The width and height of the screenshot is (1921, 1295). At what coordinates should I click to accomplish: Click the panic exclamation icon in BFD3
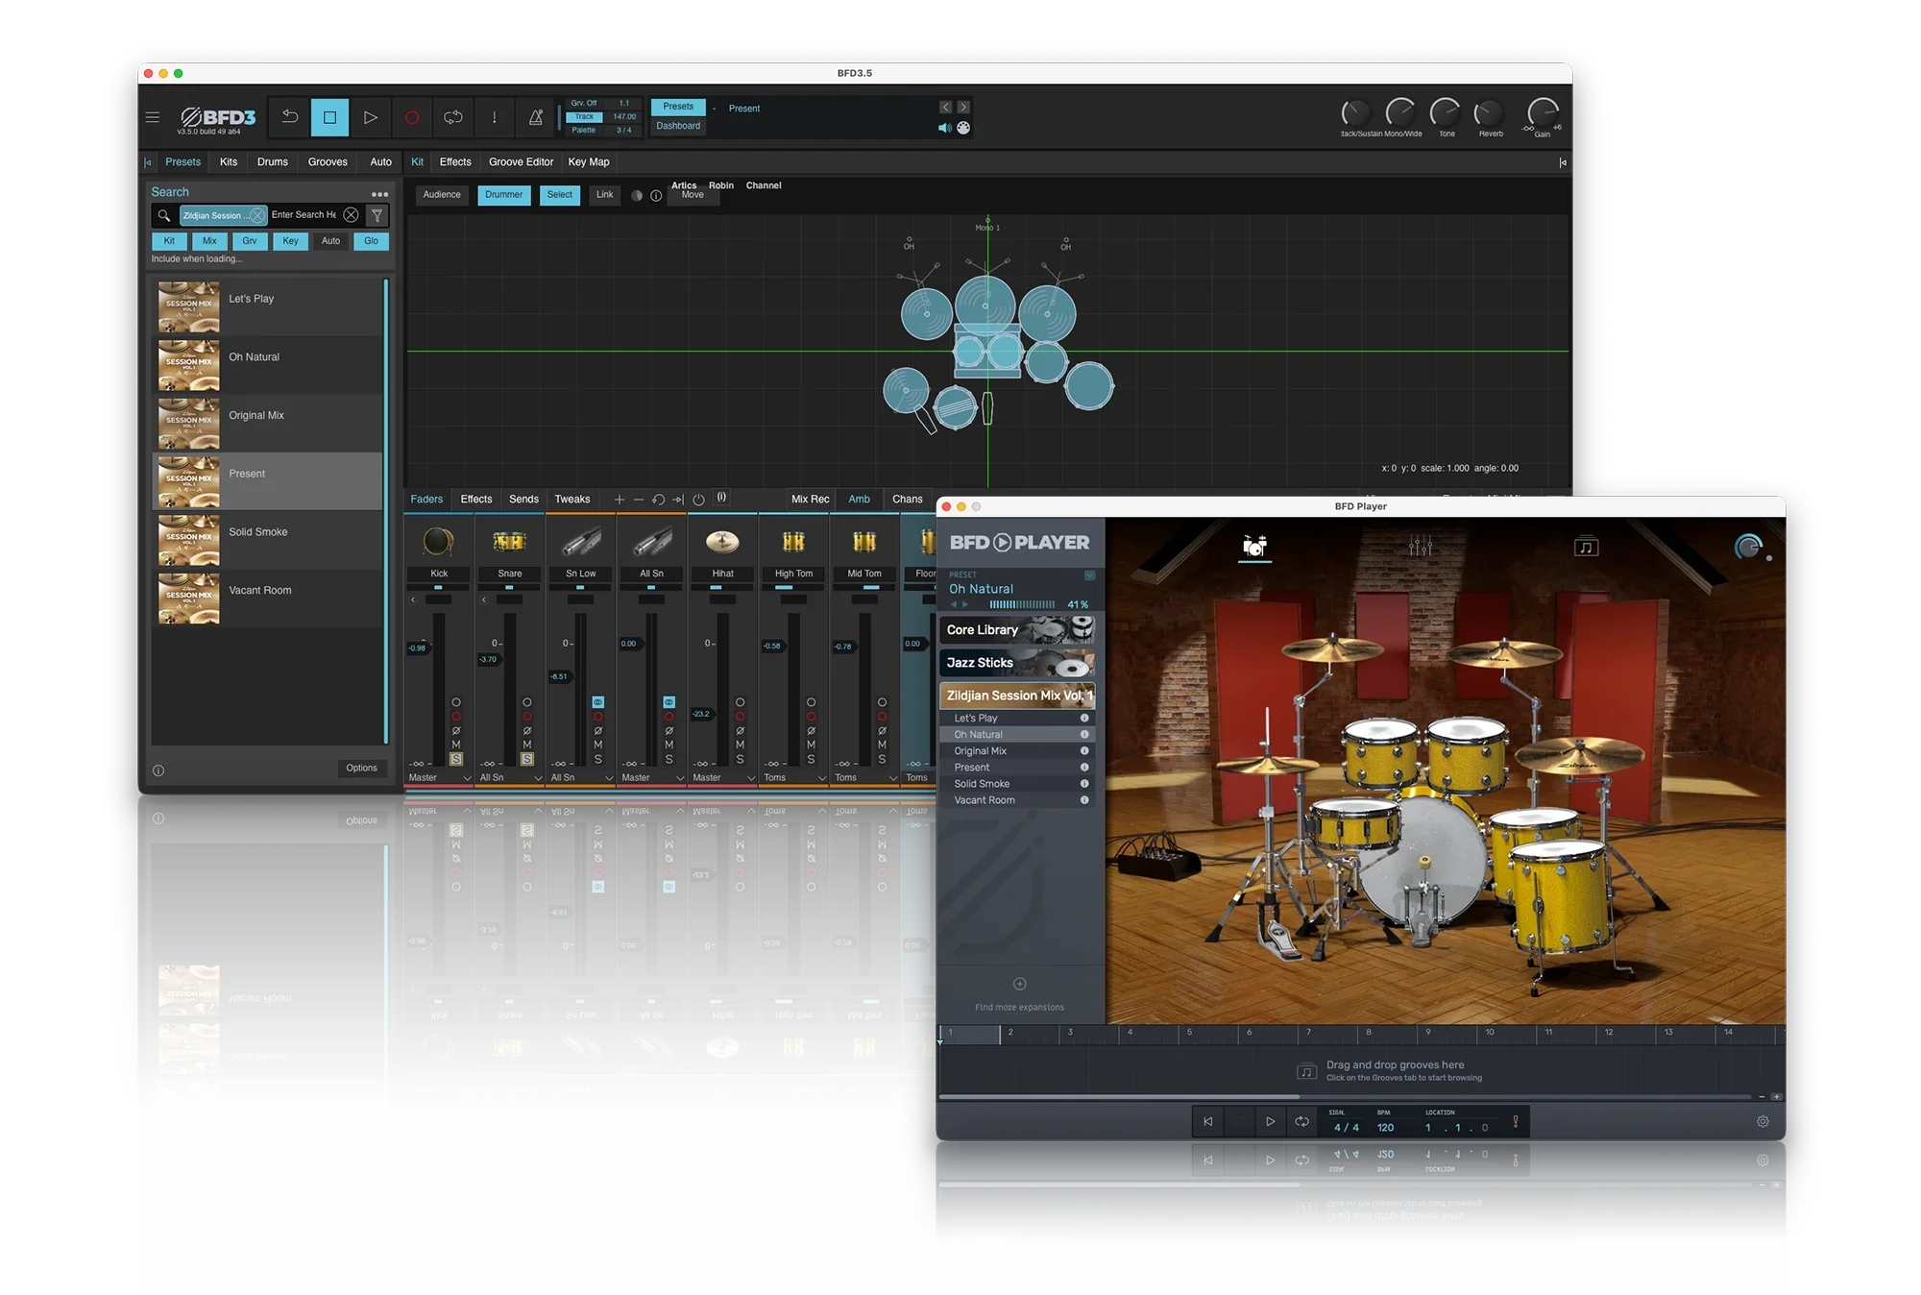[495, 117]
